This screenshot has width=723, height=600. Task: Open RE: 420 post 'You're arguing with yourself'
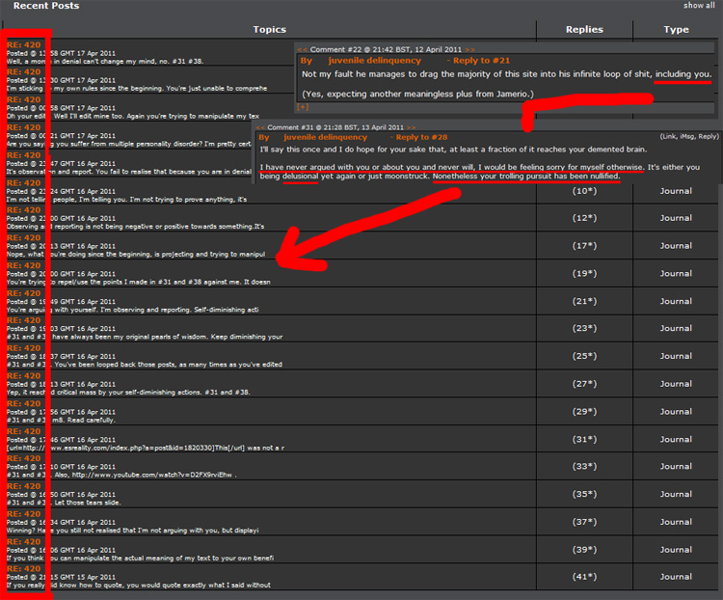(x=24, y=293)
